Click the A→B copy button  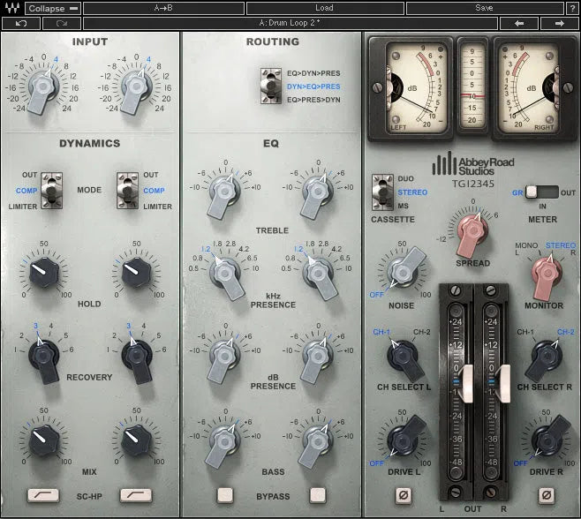coord(163,8)
